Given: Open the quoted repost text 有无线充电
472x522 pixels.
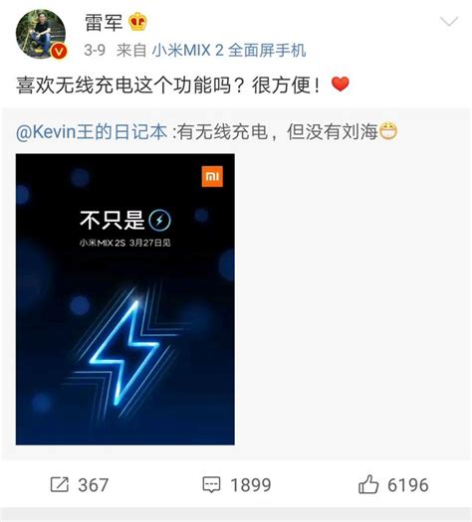Looking at the screenshot, I should 222,132.
